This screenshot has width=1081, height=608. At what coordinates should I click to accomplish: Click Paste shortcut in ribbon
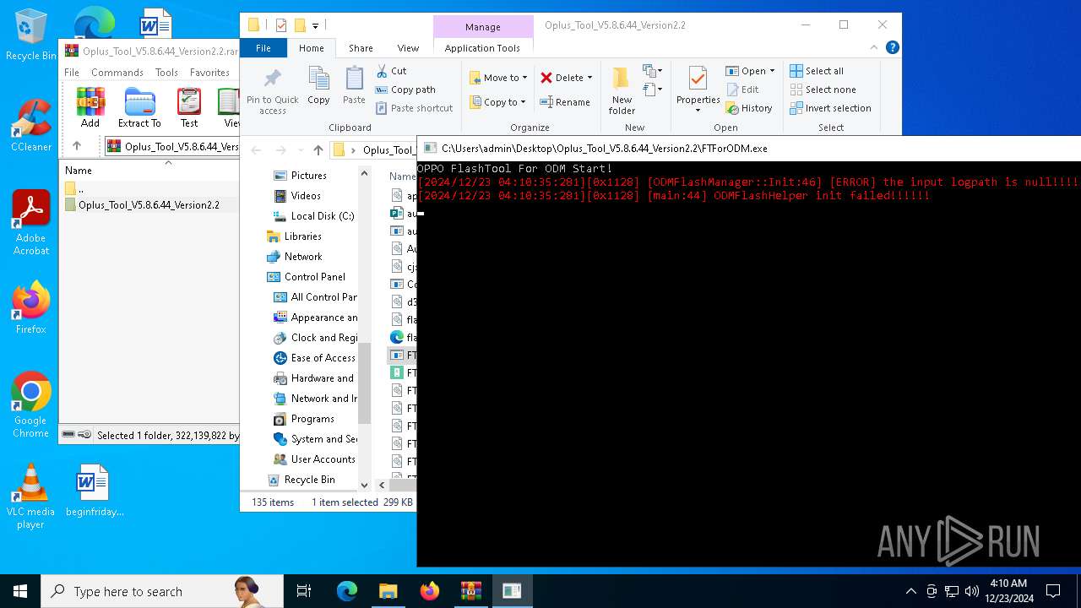click(415, 108)
